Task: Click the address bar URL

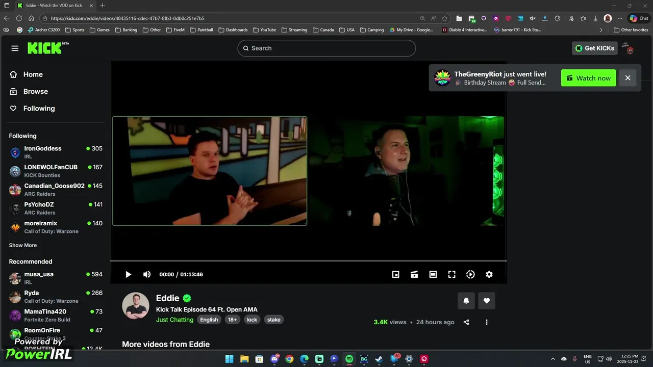Action: (x=128, y=18)
